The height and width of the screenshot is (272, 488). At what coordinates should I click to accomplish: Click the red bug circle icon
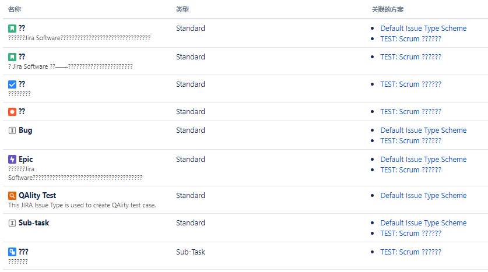pos(12,112)
